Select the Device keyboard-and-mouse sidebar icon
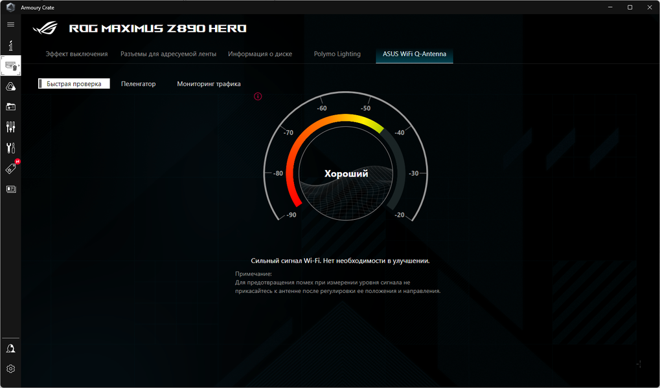This screenshot has width=660, height=388. [11, 66]
